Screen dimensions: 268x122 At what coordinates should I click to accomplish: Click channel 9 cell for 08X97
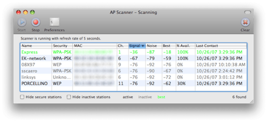click(x=120, y=65)
